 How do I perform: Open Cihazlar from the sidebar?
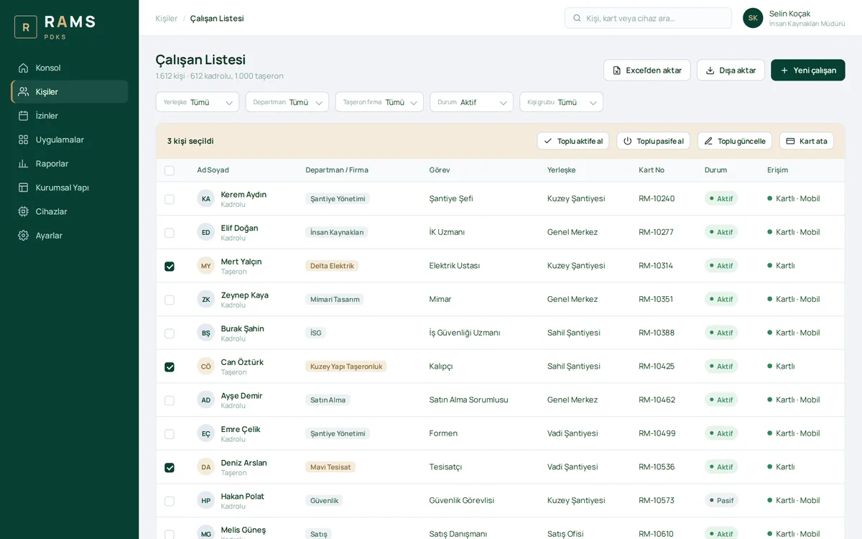70,211
